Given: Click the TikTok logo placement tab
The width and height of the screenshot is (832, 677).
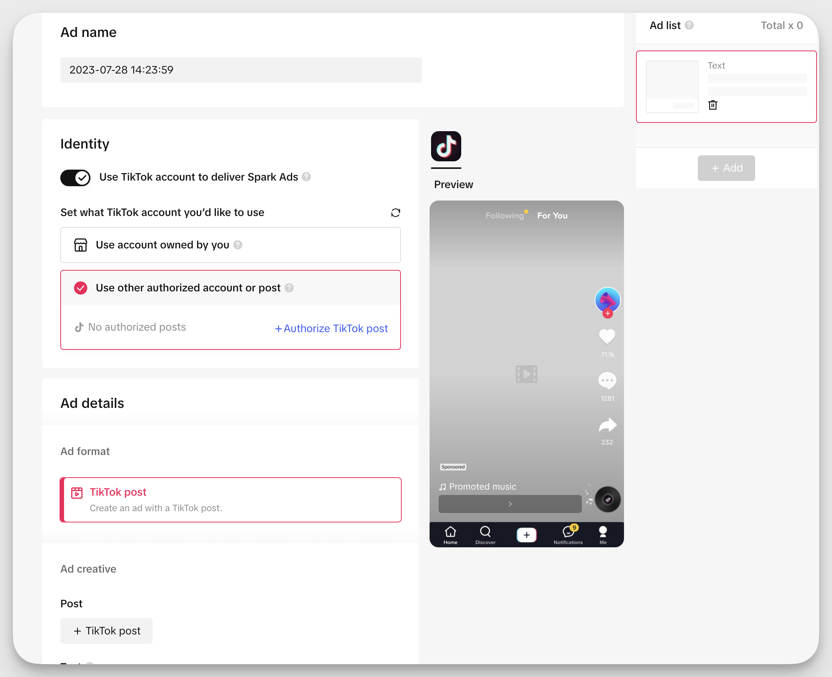Looking at the screenshot, I should pyautogui.click(x=446, y=146).
